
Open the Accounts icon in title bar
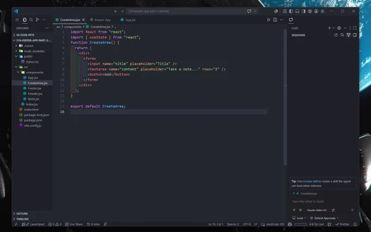coord(316,11)
